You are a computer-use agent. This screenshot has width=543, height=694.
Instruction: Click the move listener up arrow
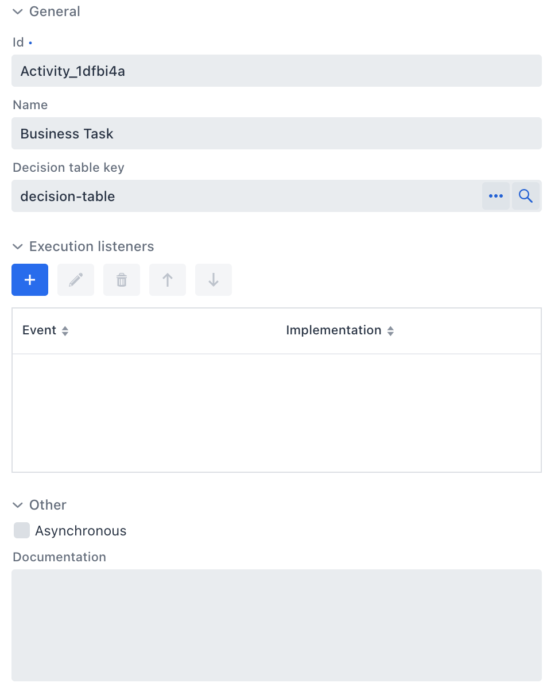[x=167, y=280]
